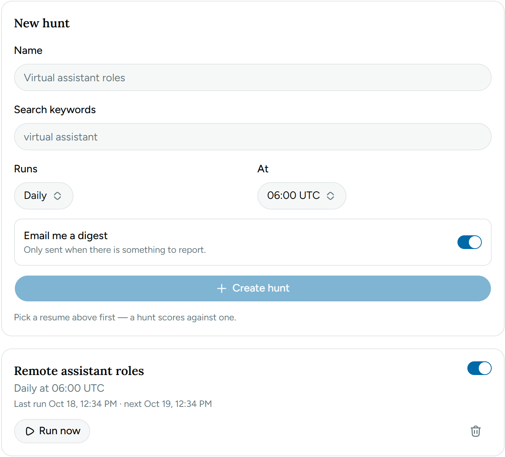The height and width of the screenshot is (457, 505).
Task: Select the Daily at 06:00 UTC schedule text
Action: coord(59,388)
